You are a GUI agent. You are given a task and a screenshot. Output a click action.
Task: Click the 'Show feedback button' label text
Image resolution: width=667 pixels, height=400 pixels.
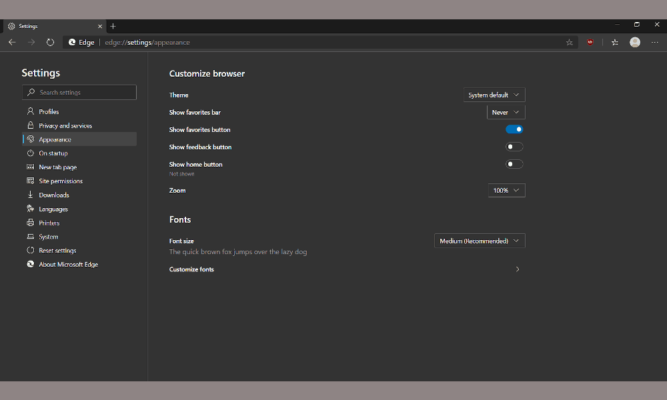click(x=200, y=147)
